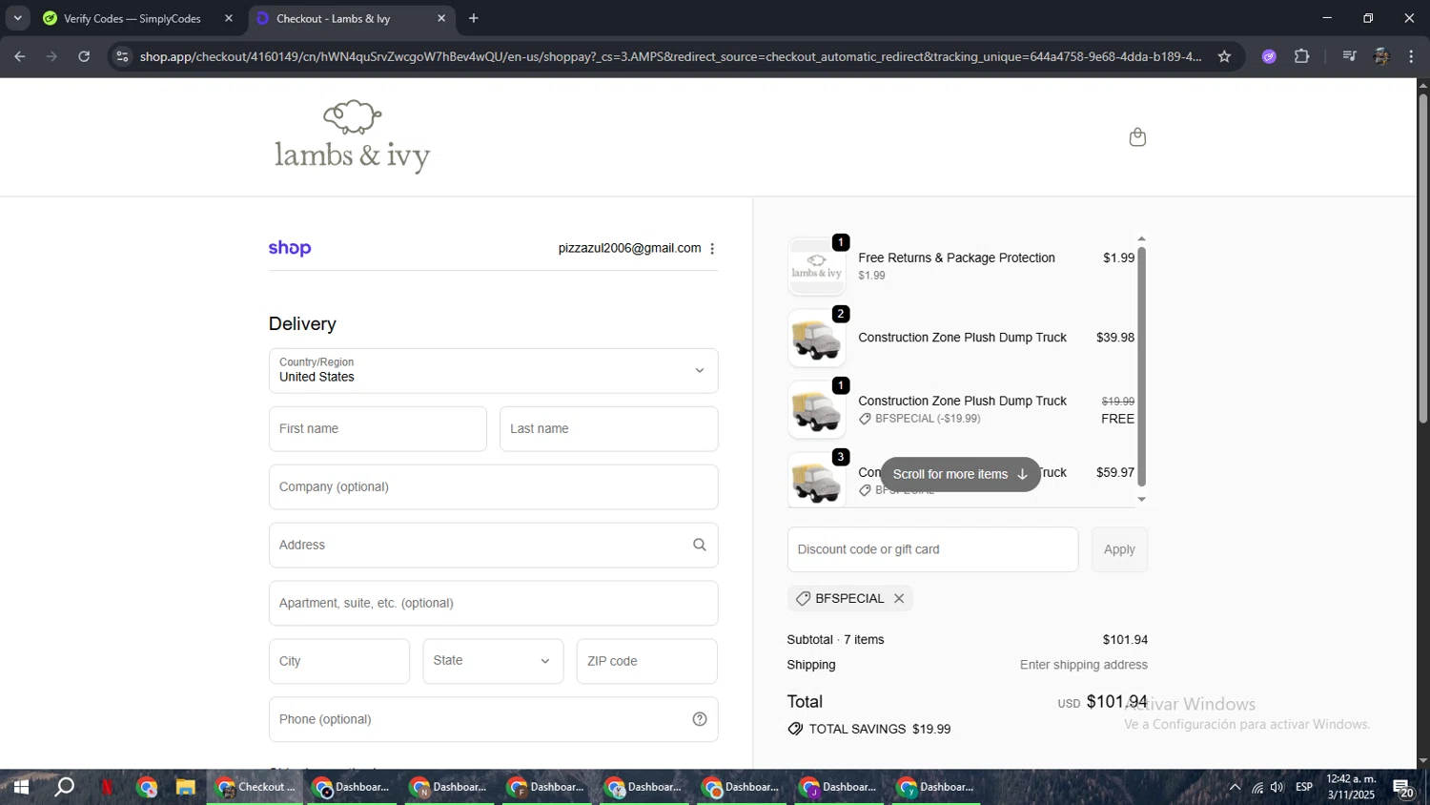The width and height of the screenshot is (1430, 805).
Task: Click the order items list scrollbar
Action: click(x=1141, y=366)
